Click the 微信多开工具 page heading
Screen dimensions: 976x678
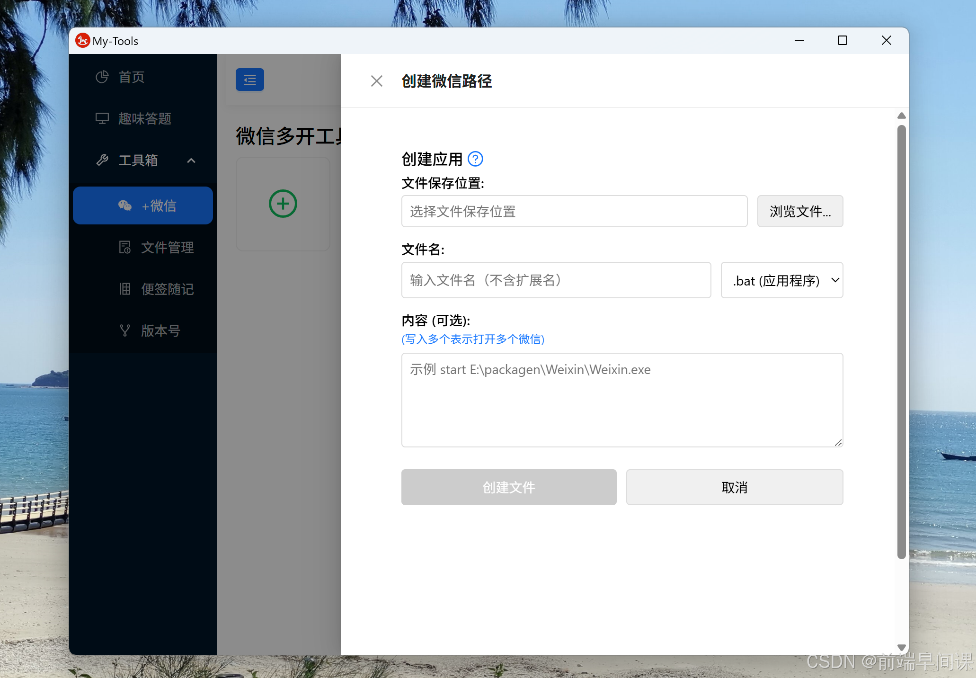tap(289, 136)
